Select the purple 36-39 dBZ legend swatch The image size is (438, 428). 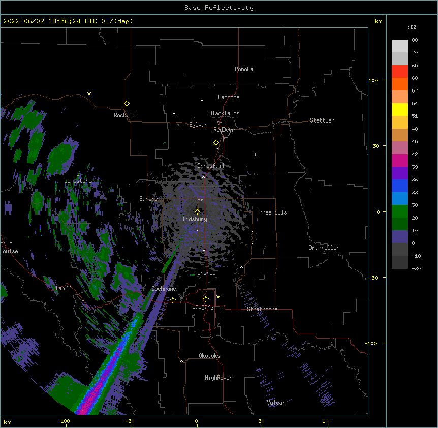(x=399, y=173)
